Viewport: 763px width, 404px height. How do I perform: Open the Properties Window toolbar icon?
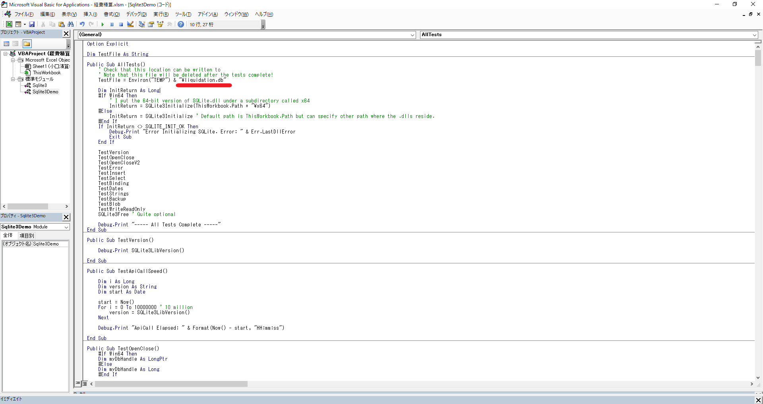point(151,24)
